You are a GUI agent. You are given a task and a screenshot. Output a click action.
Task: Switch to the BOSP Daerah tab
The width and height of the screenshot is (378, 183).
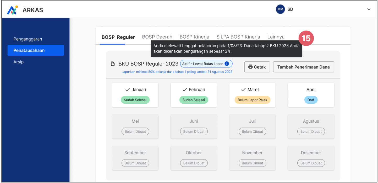click(157, 37)
